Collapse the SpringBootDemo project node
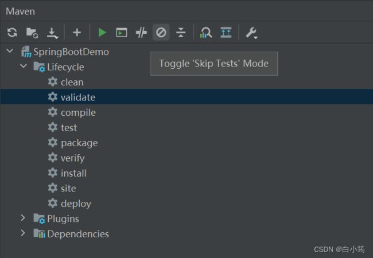 (x=10, y=51)
